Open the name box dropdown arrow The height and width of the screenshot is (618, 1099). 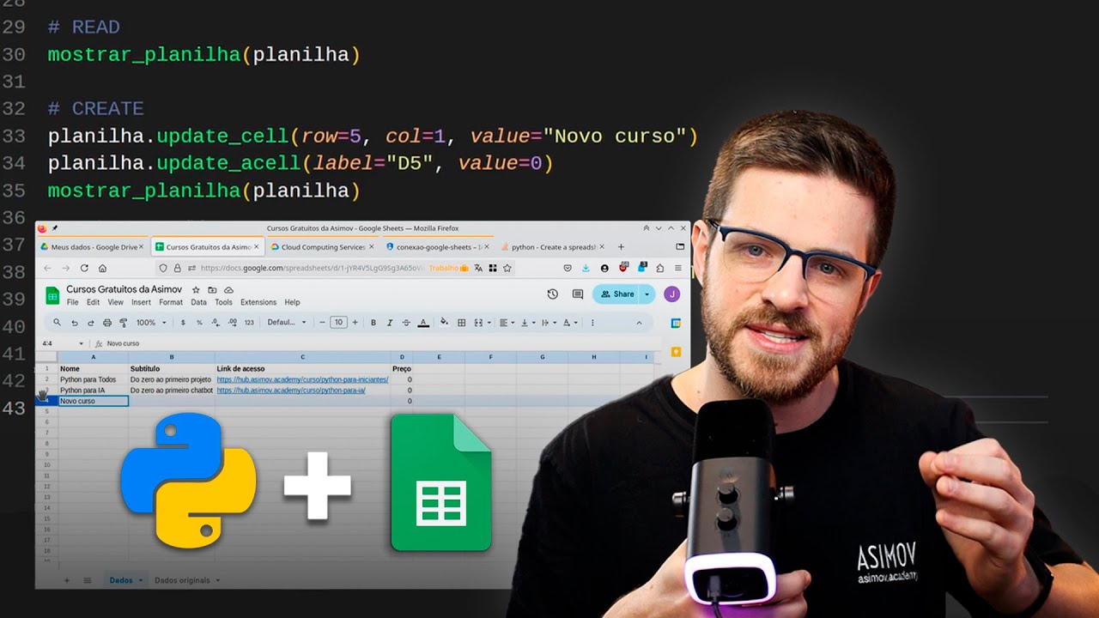click(82, 343)
